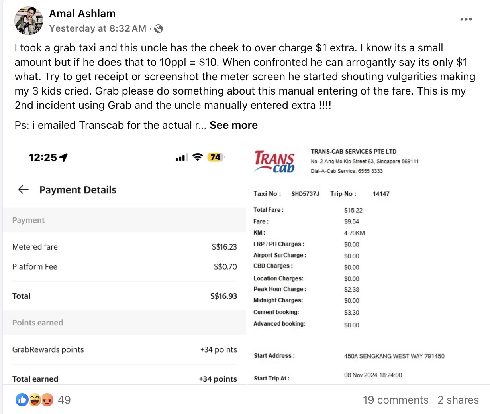The width and height of the screenshot is (490, 414).
Task: Click the Metered fare amount S$16.23
Action: [224, 247]
